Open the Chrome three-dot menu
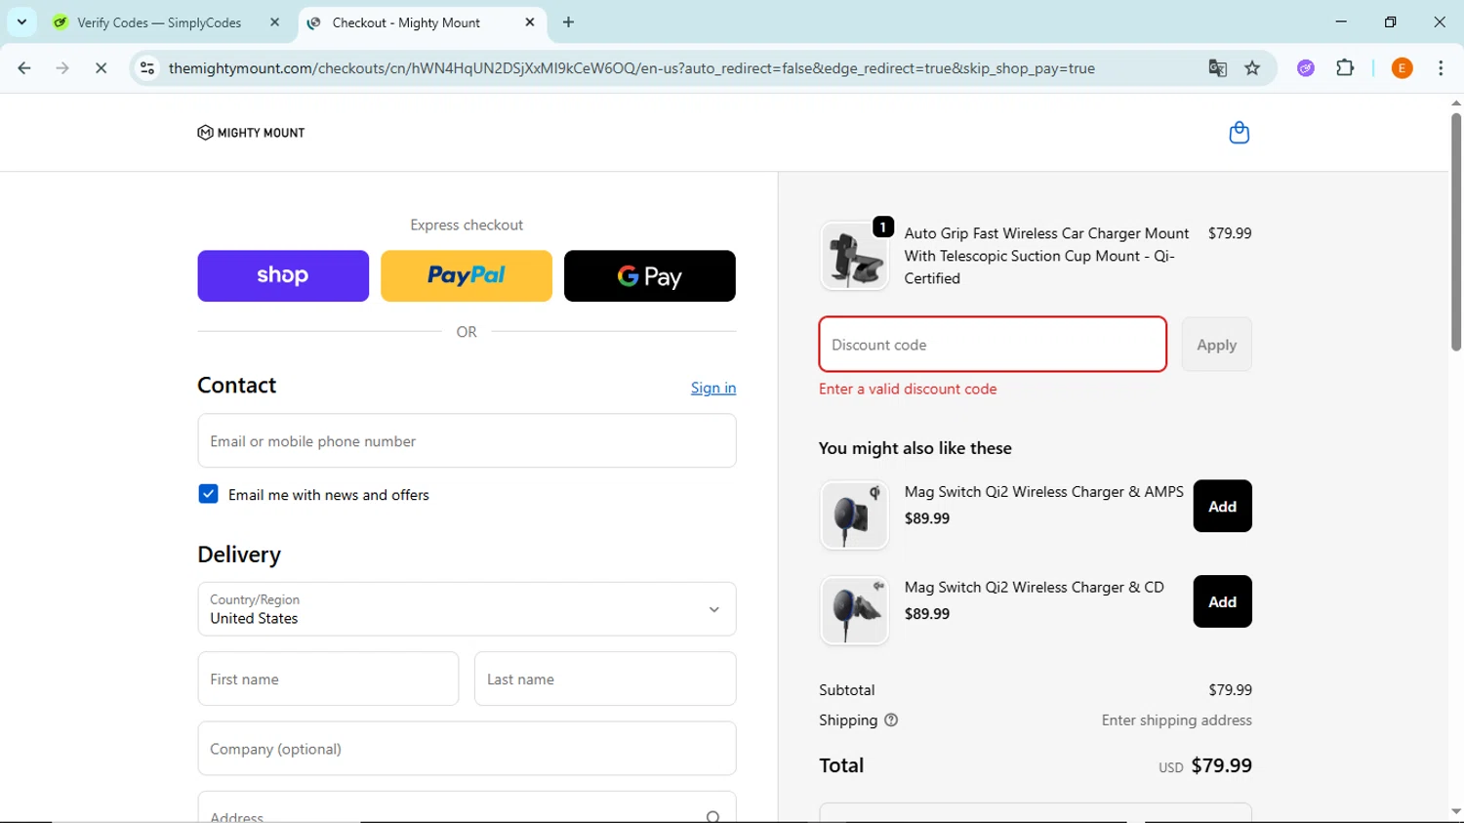This screenshot has height=823, width=1464. tap(1441, 68)
